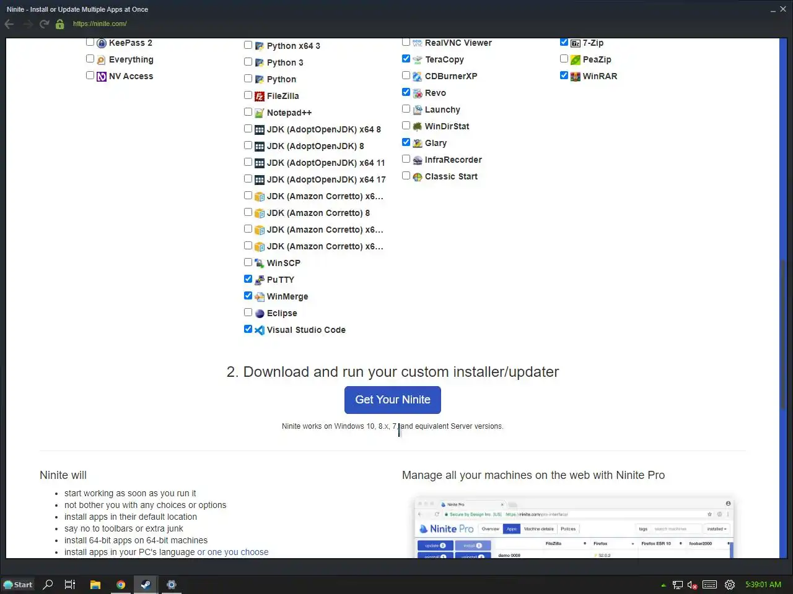Follow the 'or one you choose' link

pos(233,552)
